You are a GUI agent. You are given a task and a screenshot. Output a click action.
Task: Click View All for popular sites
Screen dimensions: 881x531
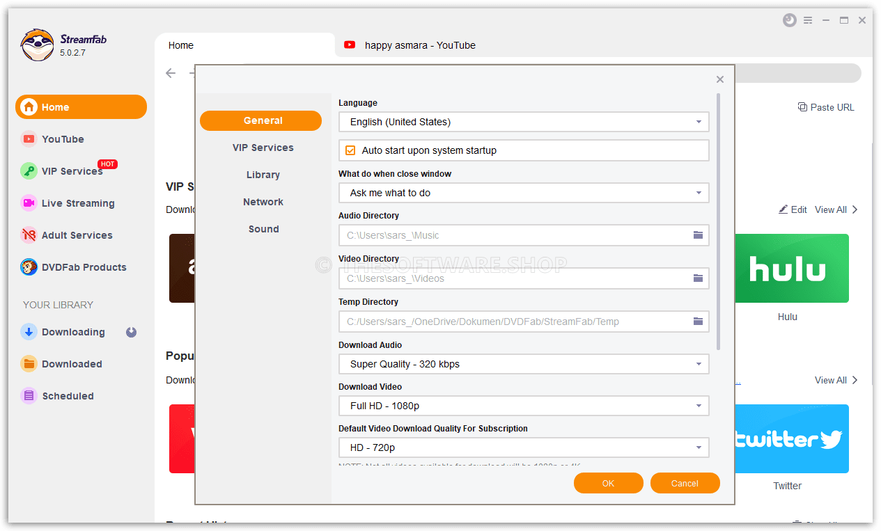pyautogui.click(x=836, y=380)
